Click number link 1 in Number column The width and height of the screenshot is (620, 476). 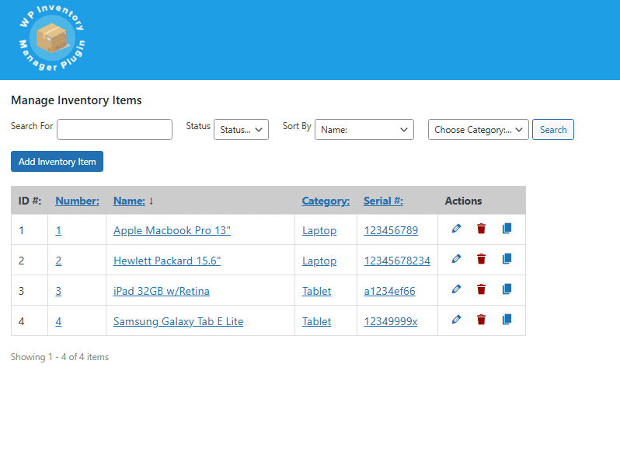point(58,230)
